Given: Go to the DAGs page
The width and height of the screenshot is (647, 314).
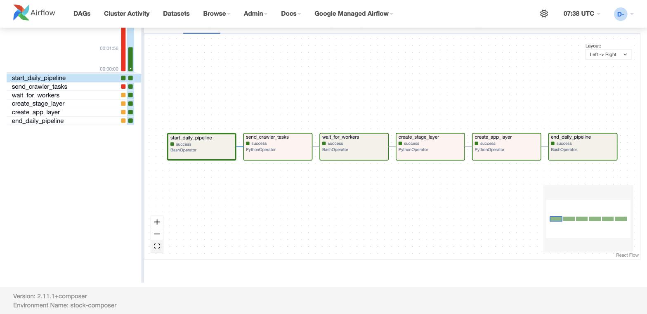Looking at the screenshot, I should coord(82,14).
